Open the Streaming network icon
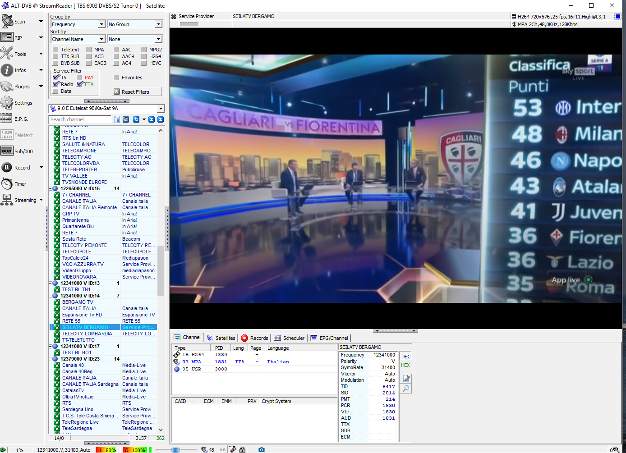The height and width of the screenshot is (453, 626). (7, 200)
